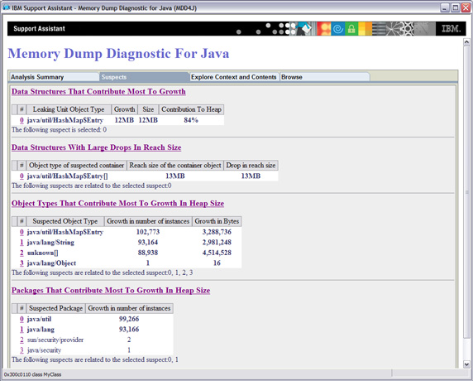The width and height of the screenshot is (473, 381).
Task: Click the 2,981,248 bytes growth value
Action: click(217, 243)
